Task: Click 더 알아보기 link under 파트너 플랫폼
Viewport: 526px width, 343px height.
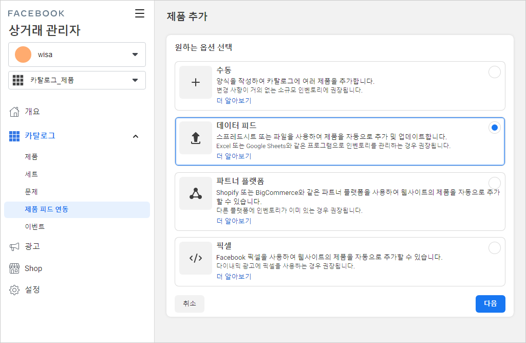Action: click(x=234, y=221)
